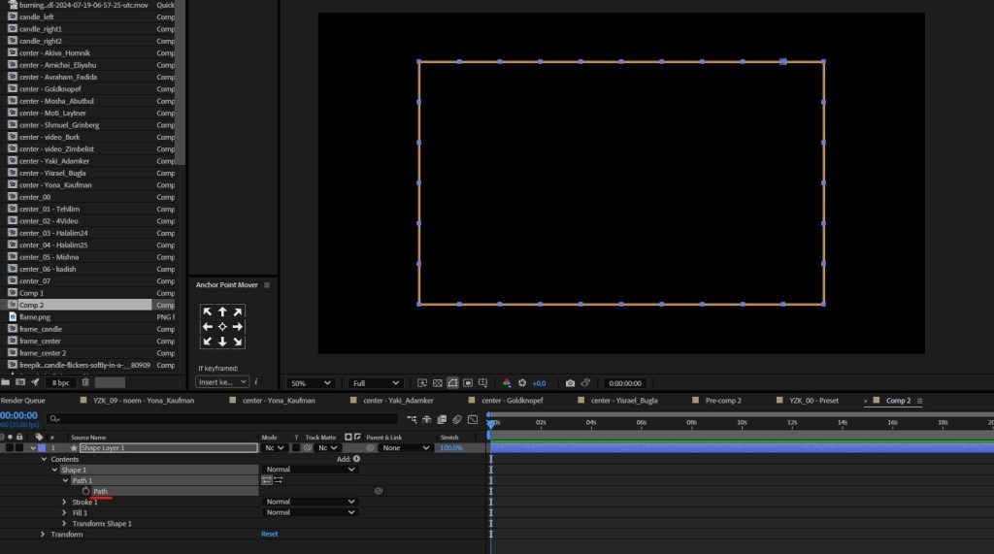Image resolution: width=994 pixels, height=554 pixels.
Task: Move anchor point to top-left arrow
Action: pos(207,312)
